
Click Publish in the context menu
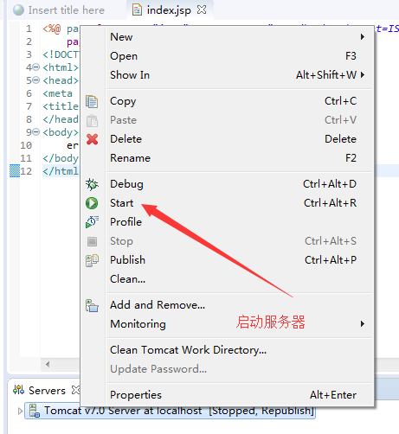[x=239, y=260]
